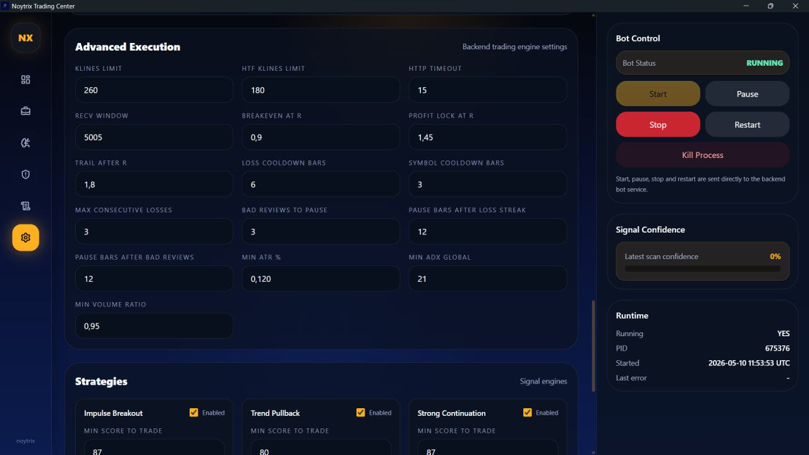
Task: Click the Runtime panel heading
Action: click(632, 316)
